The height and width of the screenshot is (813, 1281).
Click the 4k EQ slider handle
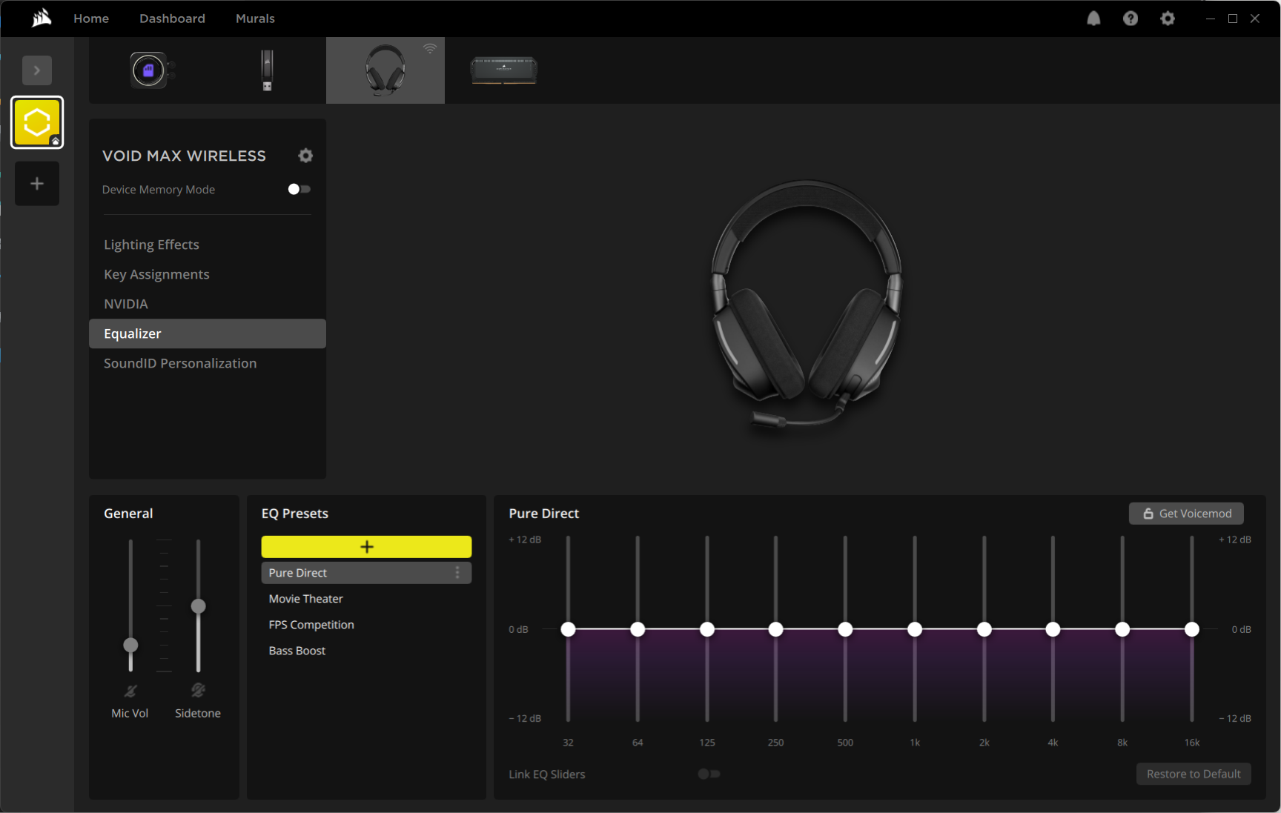(1053, 629)
